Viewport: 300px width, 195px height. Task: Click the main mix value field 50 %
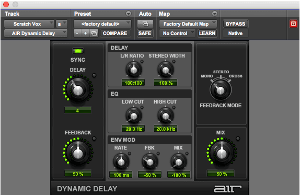coord(221,174)
